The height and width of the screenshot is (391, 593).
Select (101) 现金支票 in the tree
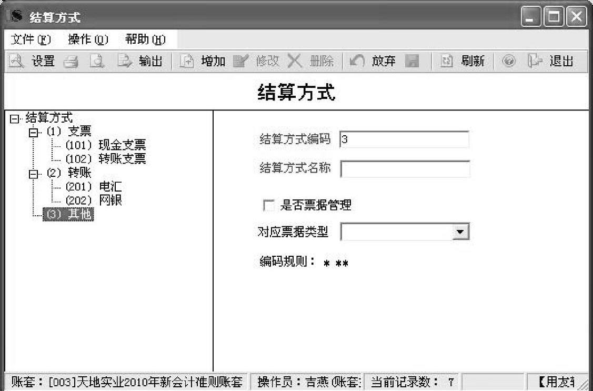click(105, 145)
